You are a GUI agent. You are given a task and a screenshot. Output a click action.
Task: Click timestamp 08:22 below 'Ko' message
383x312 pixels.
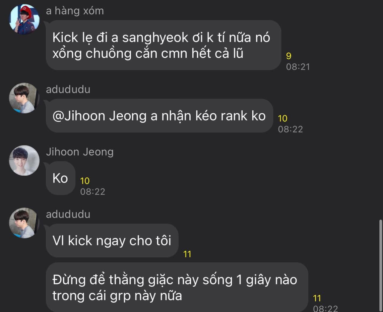(x=93, y=191)
